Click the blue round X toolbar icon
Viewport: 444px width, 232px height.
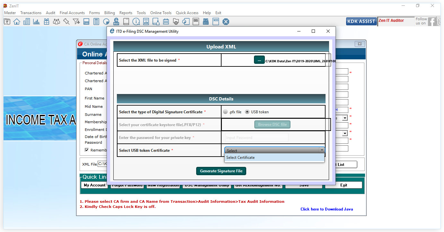click(x=226, y=21)
